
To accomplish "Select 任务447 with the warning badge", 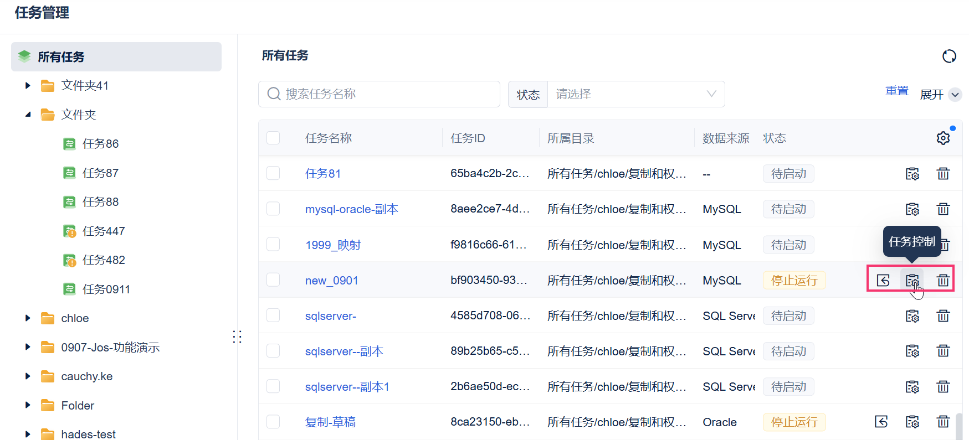I will [x=104, y=231].
